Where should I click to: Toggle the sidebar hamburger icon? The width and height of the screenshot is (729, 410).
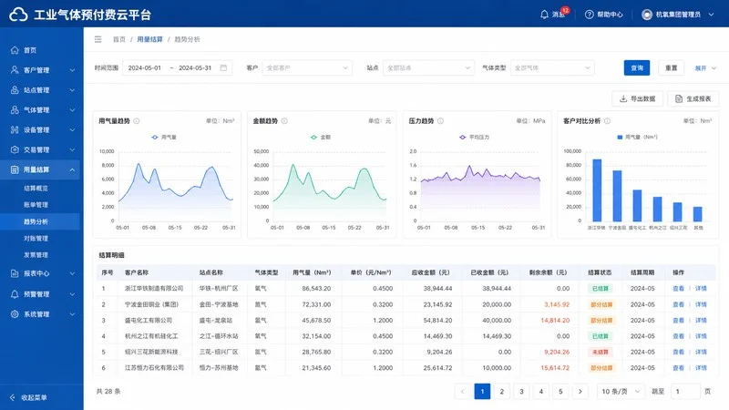click(98, 39)
